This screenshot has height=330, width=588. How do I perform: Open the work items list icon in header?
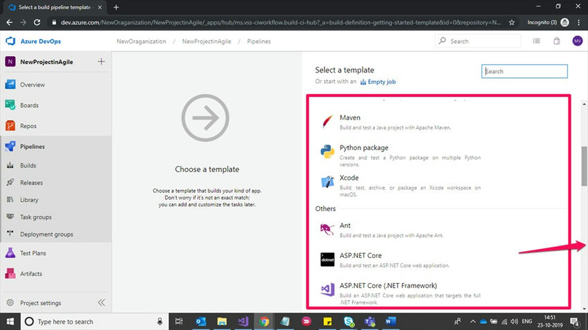(x=537, y=41)
